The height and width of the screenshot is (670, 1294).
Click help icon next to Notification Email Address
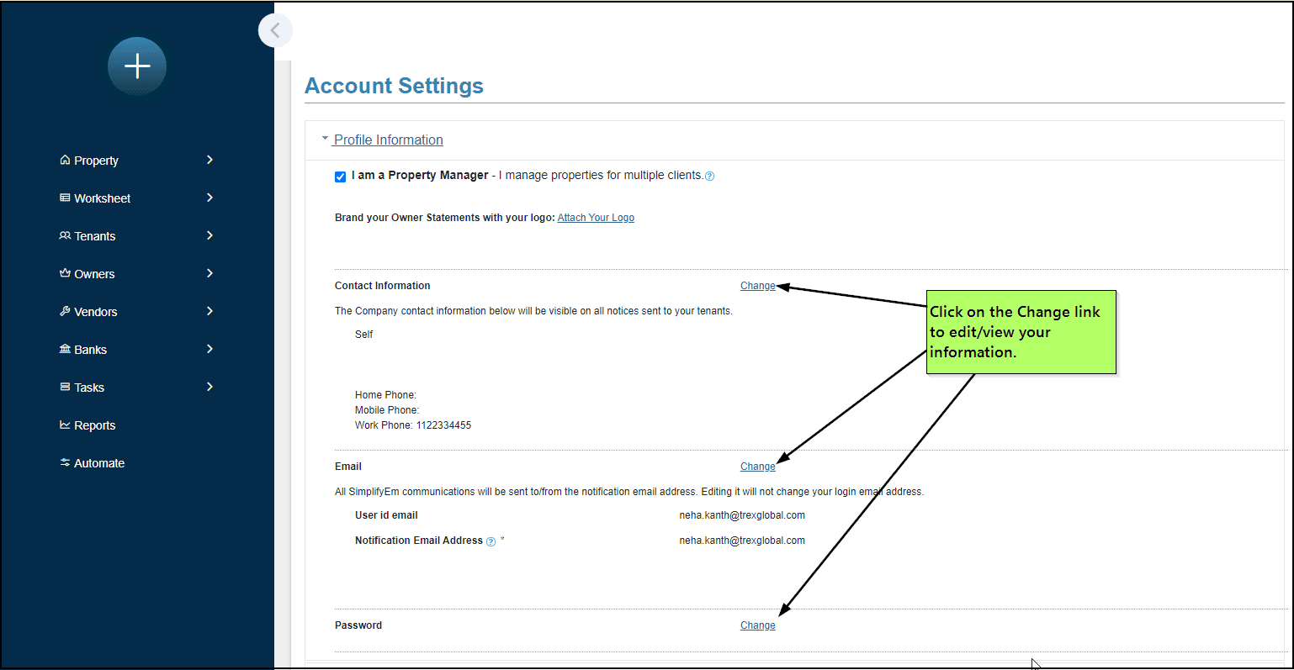pyautogui.click(x=491, y=541)
